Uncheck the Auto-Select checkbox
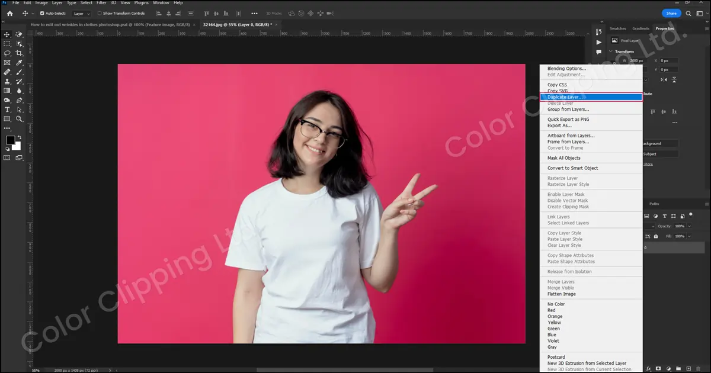The image size is (711, 373). 42,13
